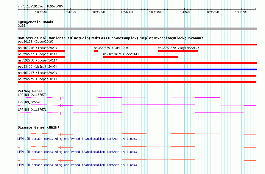The width and height of the screenshot is (265, 174).
Task: Click the esv2762370 (Vogler2010) variant bar
Action: tap(178, 51)
